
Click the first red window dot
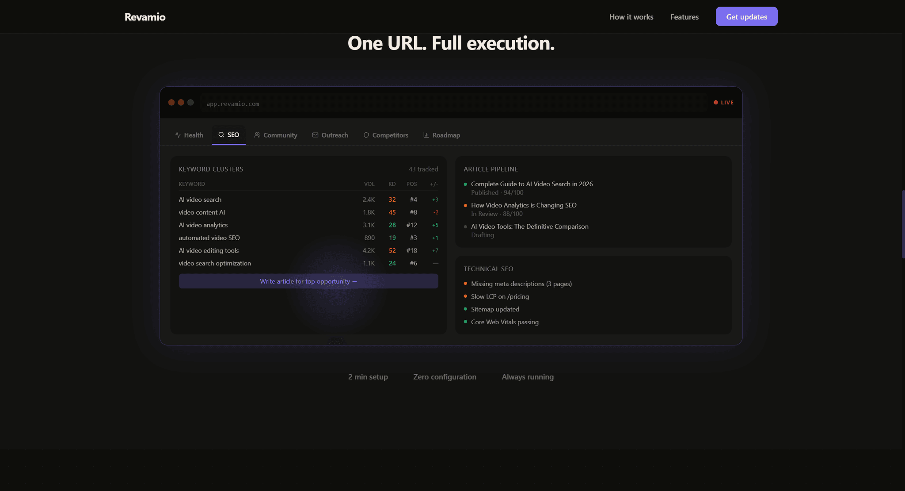tap(171, 103)
